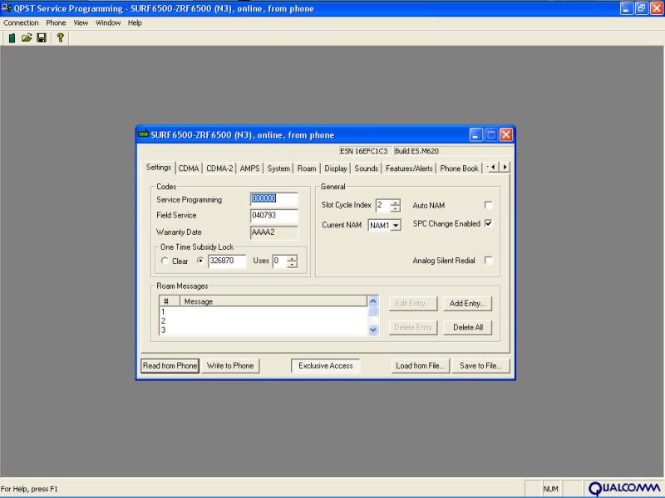Click the NUM status bar indicator
Screen dimensions: 665x498
[550, 489]
